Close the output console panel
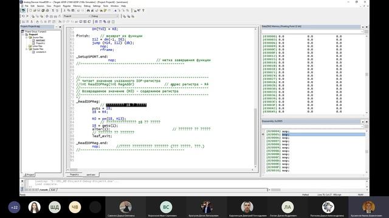The height and width of the screenshot is (218, 389). (22, 181)
